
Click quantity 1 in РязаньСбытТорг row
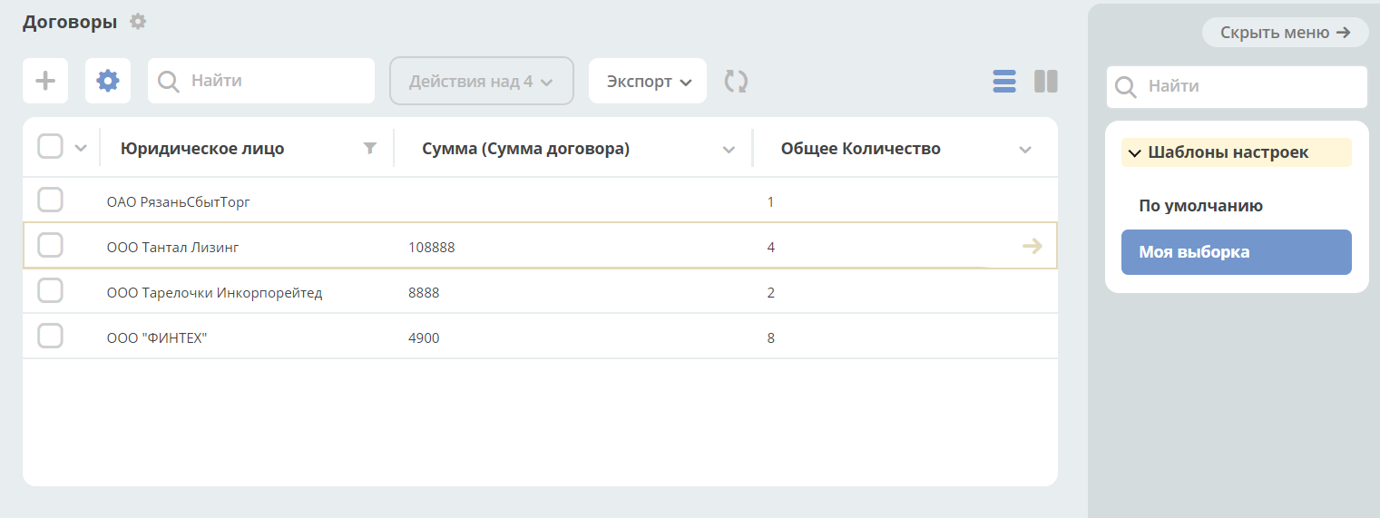[x=770, y=201]
